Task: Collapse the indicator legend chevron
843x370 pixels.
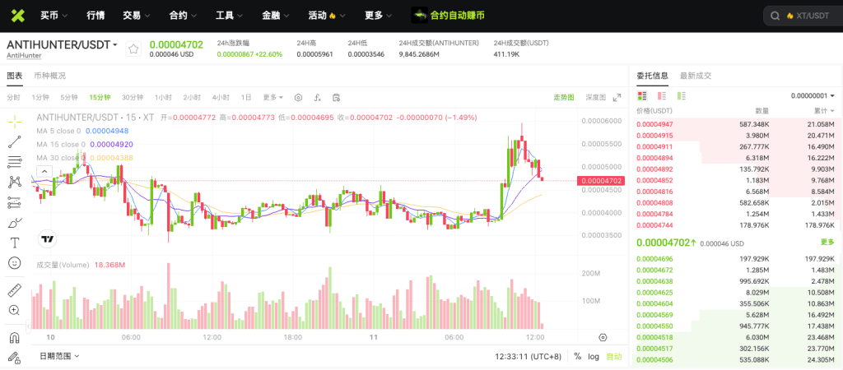Action: click(x=44, y=171)
